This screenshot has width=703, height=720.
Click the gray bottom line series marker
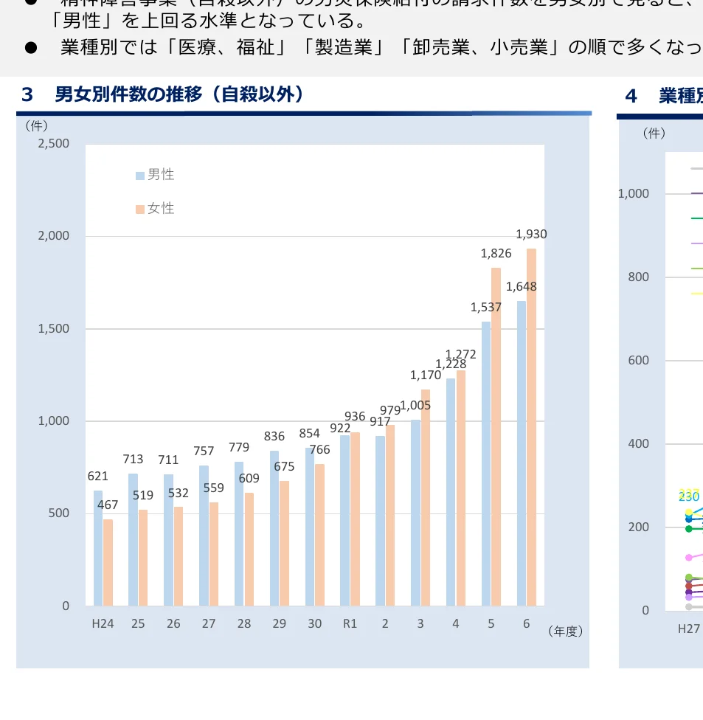click(688, 606)
